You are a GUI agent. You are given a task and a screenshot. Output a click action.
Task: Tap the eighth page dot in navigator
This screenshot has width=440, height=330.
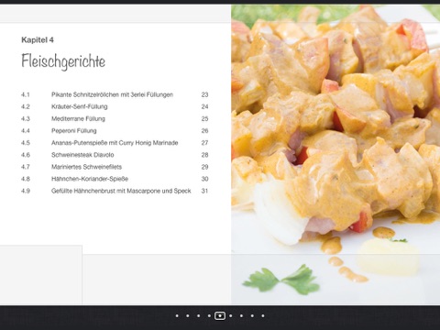pos(252,315)
